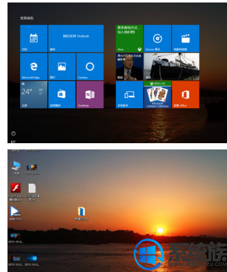Open the Calendar tile
227x272 pixels.
click(x=34, y=38)
